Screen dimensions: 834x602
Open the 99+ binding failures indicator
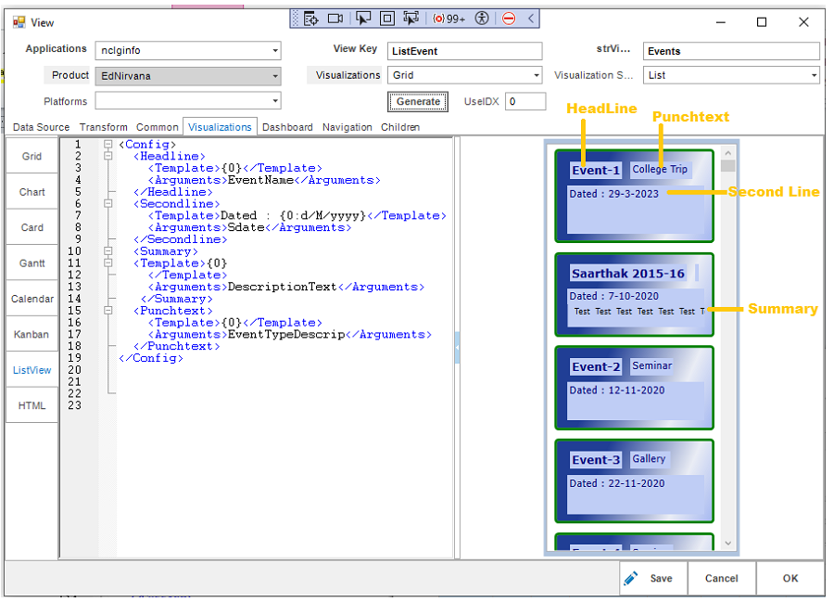(449, 19)
